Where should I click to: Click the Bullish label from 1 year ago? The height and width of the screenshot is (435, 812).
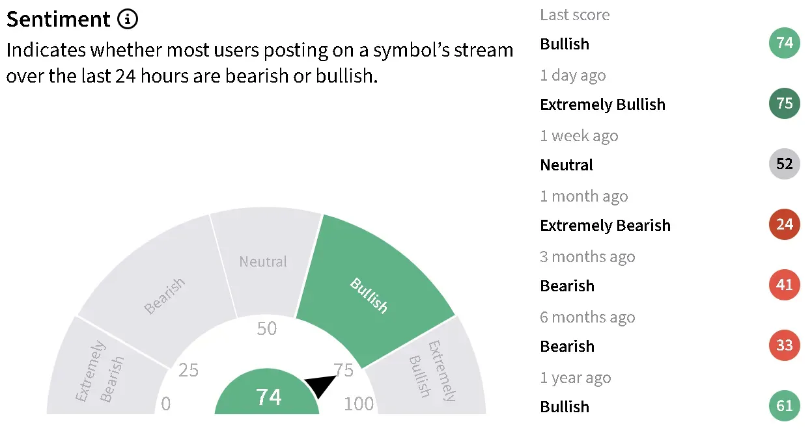(x=565, y=407)
